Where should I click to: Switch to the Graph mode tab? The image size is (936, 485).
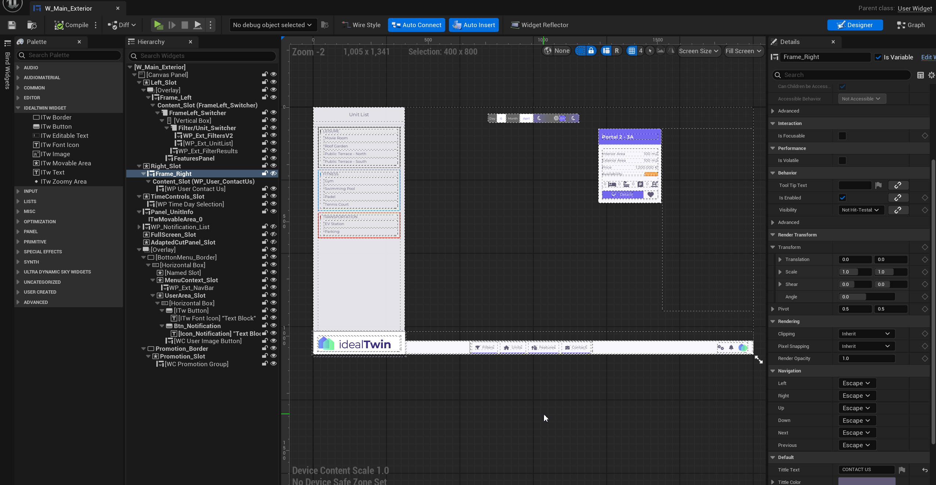click(911, 25)
